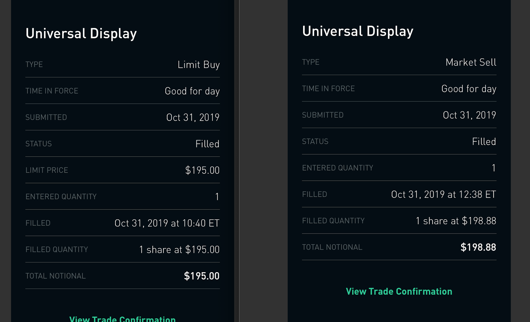Viewport: 530px width, 322px height.
Task: Click Good for day in the Market Sell panel
Action: click(469, 89)
